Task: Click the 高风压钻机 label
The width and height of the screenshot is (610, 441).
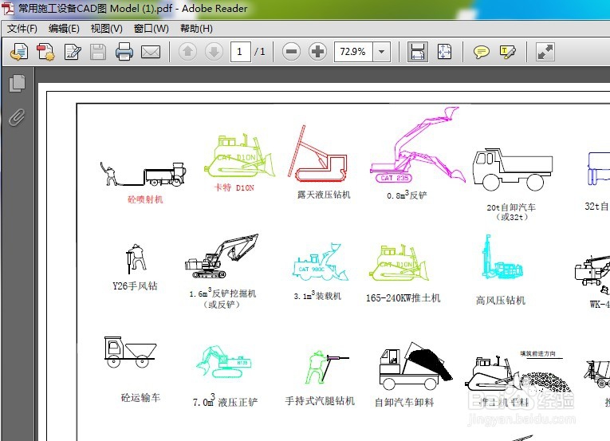Action: (x=501, y=300)
